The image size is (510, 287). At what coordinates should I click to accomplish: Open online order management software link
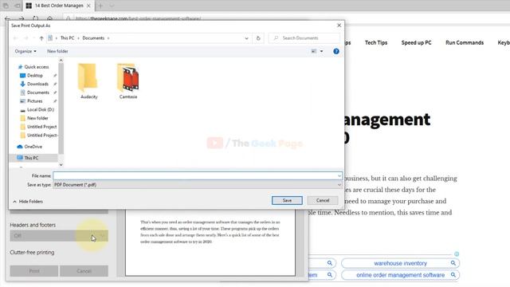click(x=400, y=275)
